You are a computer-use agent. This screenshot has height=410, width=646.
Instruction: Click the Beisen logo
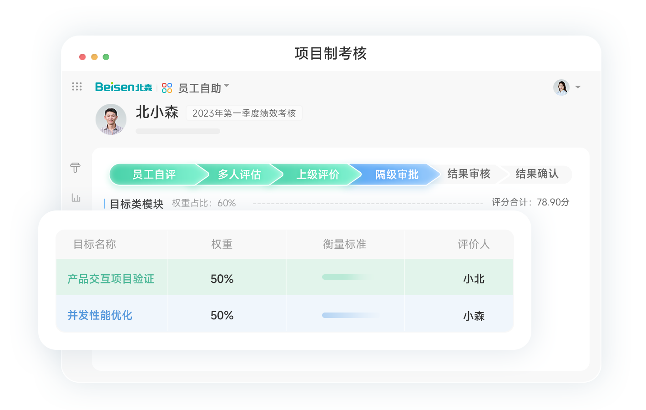pyautogui.click(x=123, y=87)
